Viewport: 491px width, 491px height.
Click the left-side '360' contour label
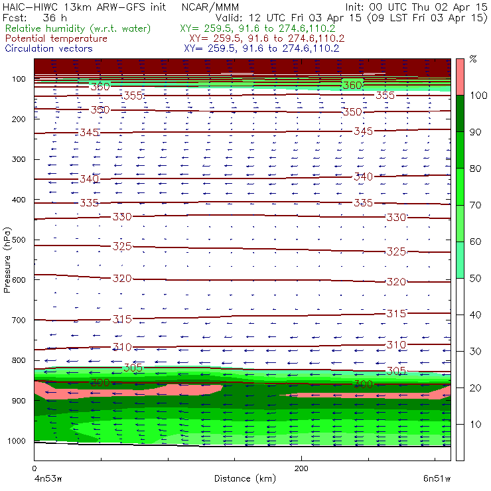(100, 86)
